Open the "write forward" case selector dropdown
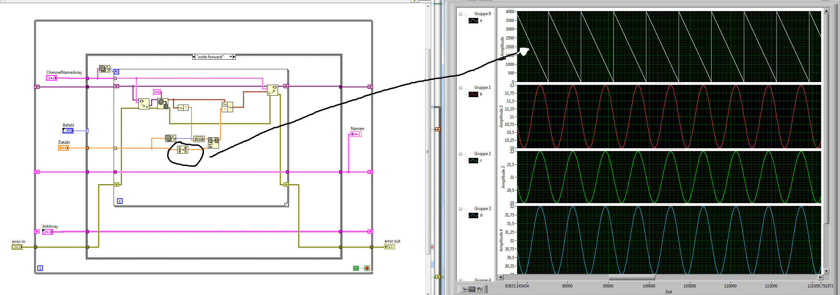The image size is (840, 295). click(x=231, y=57)
